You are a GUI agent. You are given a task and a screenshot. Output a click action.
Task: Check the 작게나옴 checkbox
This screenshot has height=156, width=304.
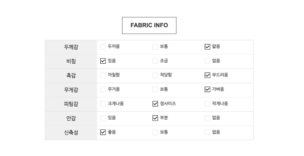(x=207, y=104)
